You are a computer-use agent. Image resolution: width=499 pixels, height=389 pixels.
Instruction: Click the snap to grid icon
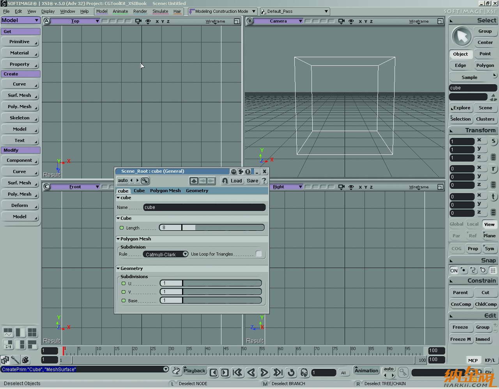[x=493, y=270]
